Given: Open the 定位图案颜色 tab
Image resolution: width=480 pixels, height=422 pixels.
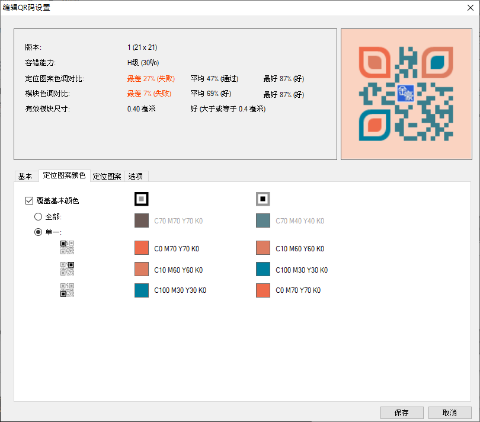Looking at the screenshot, I should pos(64,175).
